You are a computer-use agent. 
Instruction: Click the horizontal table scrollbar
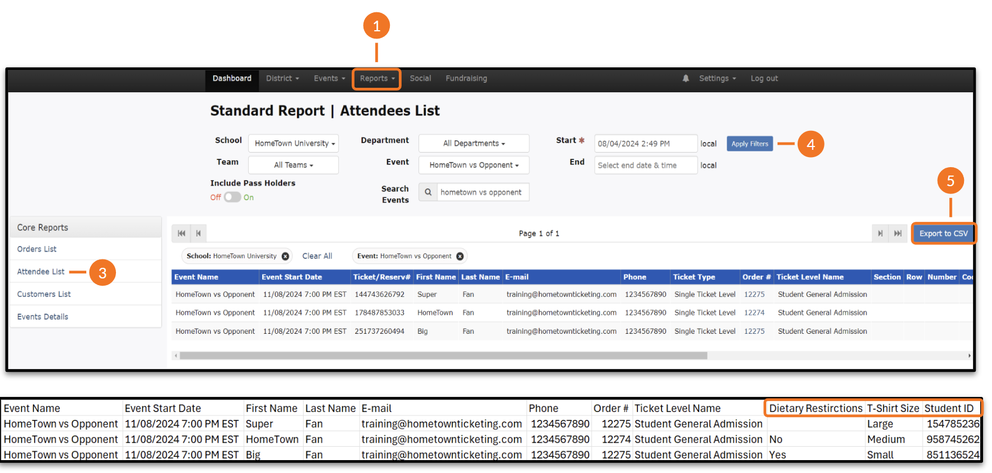click(443, 356)
